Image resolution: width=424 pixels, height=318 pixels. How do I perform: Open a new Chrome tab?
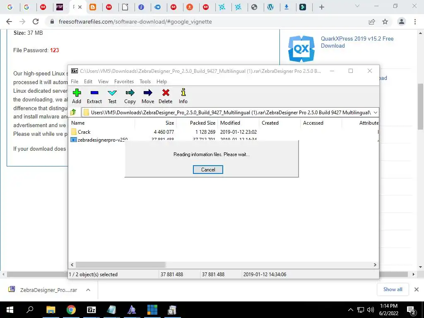tap(321, 7)
